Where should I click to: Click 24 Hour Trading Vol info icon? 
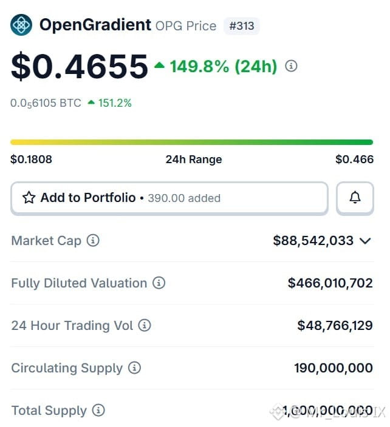point(144,326)
